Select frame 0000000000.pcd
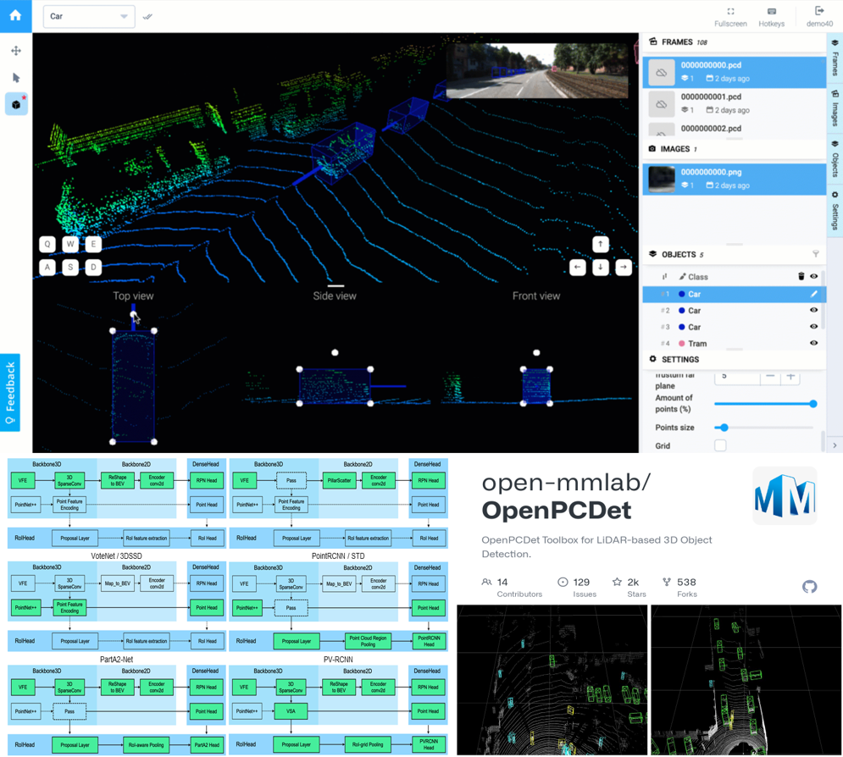843x757 pixels. point(734,72)
